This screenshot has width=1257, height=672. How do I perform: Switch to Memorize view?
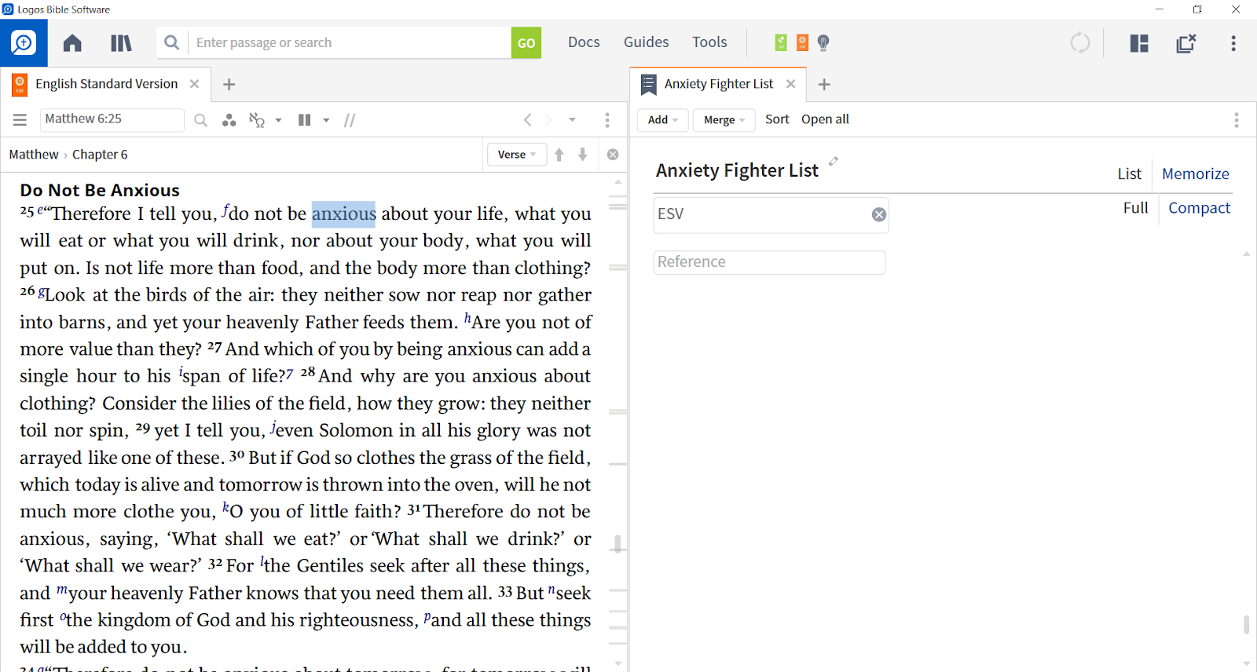click(1196, 174)
